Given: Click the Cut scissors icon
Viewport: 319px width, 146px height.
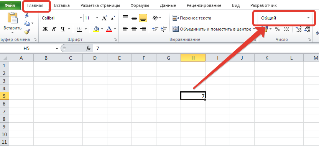Looking at the screenshot, I should click(27, 15).
